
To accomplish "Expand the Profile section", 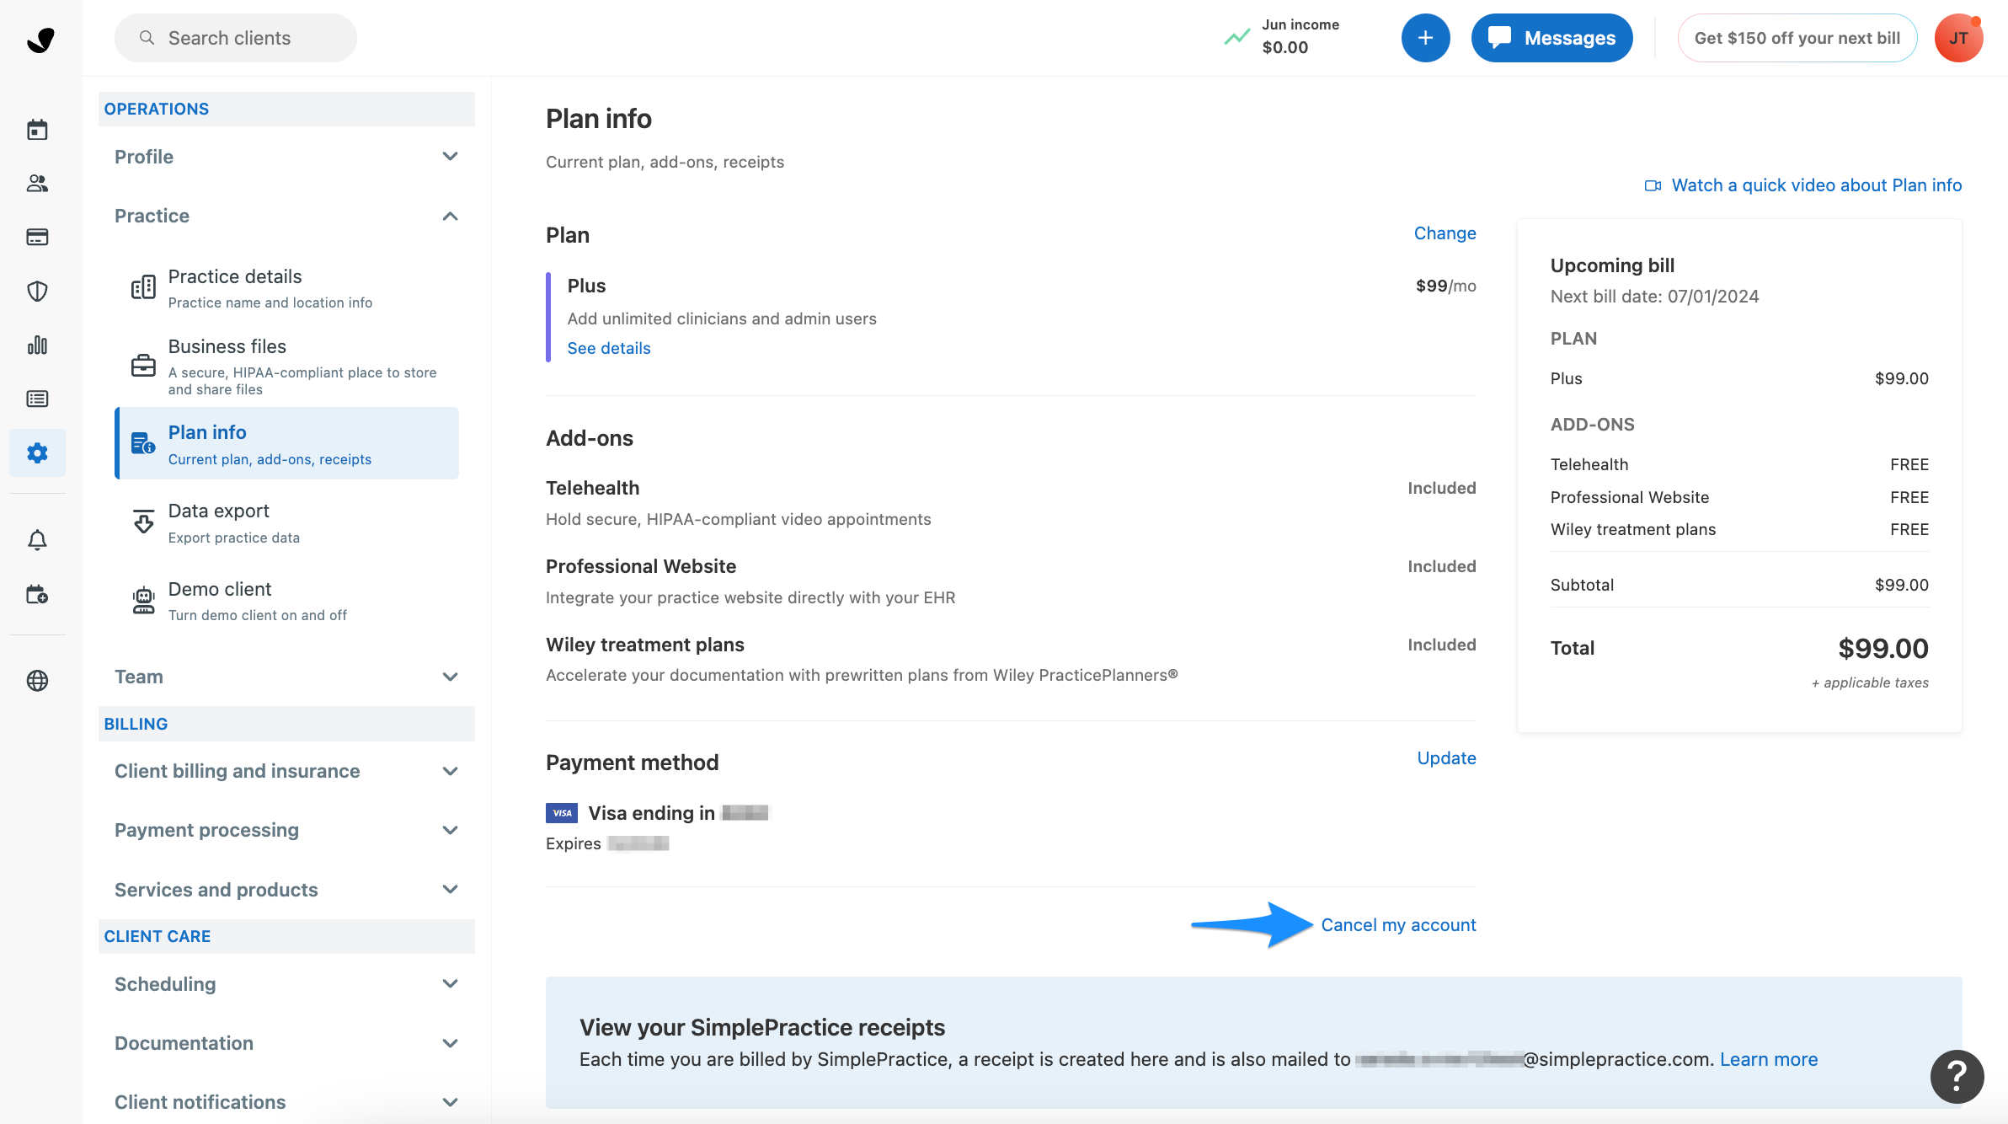I will (x=286, y=157).
